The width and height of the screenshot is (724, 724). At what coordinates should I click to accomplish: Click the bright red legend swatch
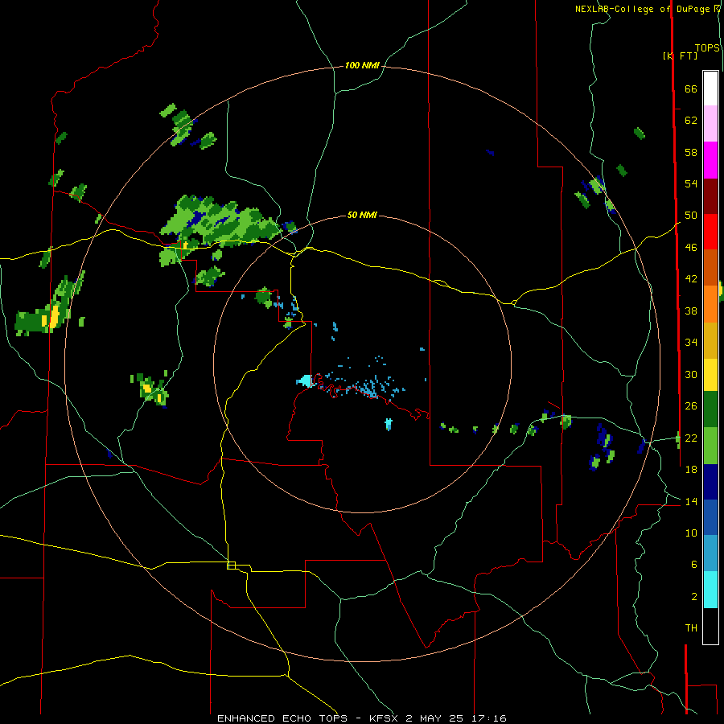click(x=710, y=232)
